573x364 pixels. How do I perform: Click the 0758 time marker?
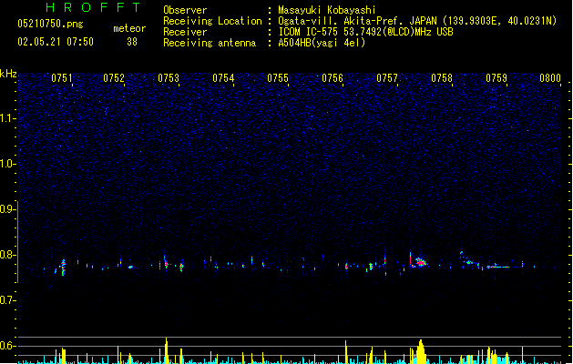(x=442, y=78)
